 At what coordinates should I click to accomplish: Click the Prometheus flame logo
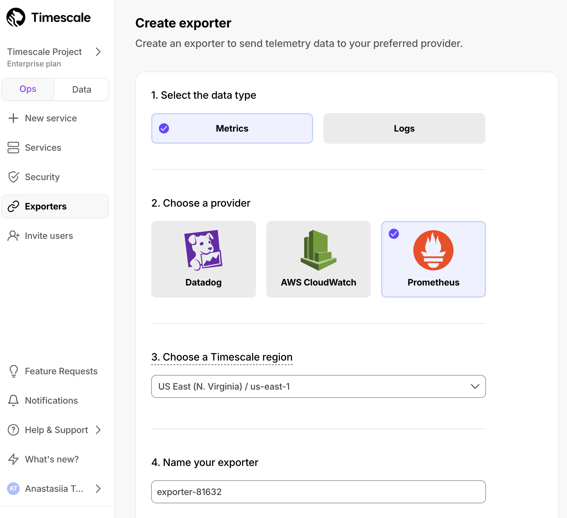point(433,250)
